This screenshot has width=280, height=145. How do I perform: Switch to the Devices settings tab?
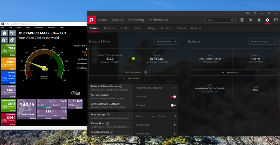pos(181,28)
